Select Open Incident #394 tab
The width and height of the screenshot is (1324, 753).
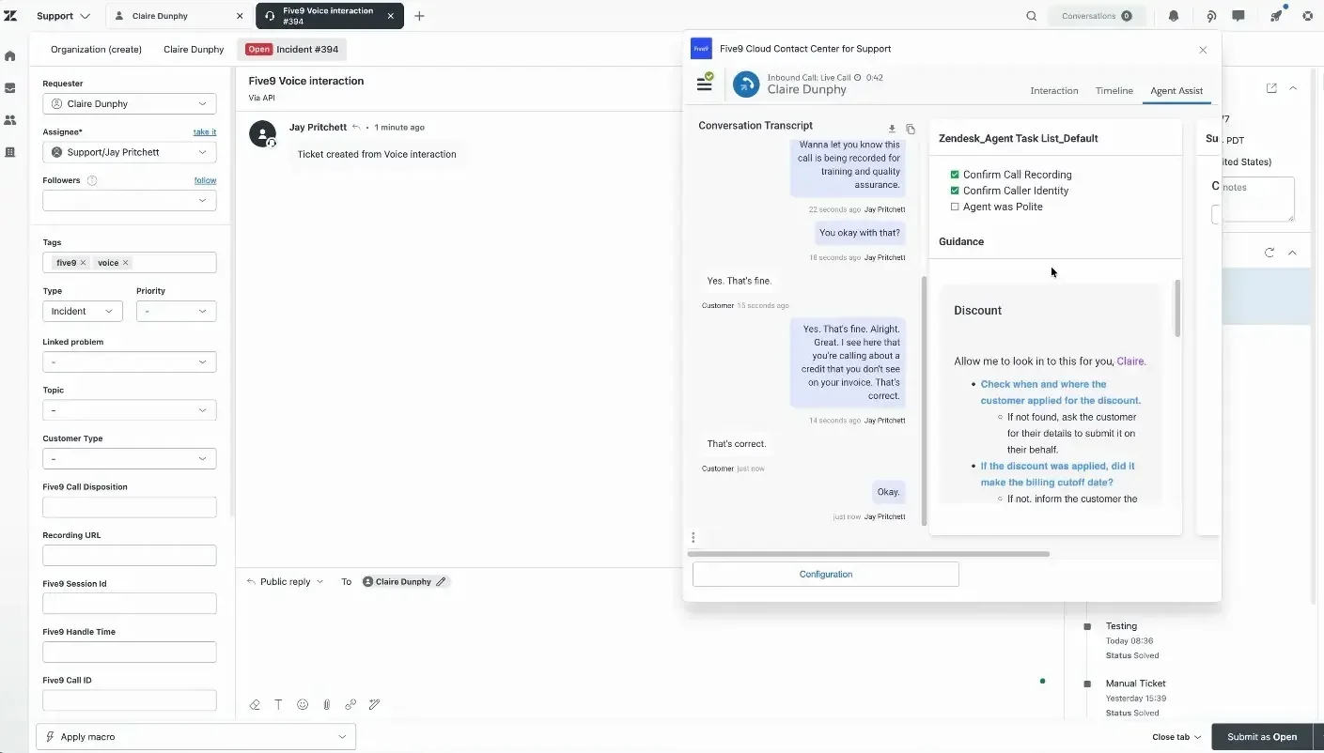tap(292, 49)
